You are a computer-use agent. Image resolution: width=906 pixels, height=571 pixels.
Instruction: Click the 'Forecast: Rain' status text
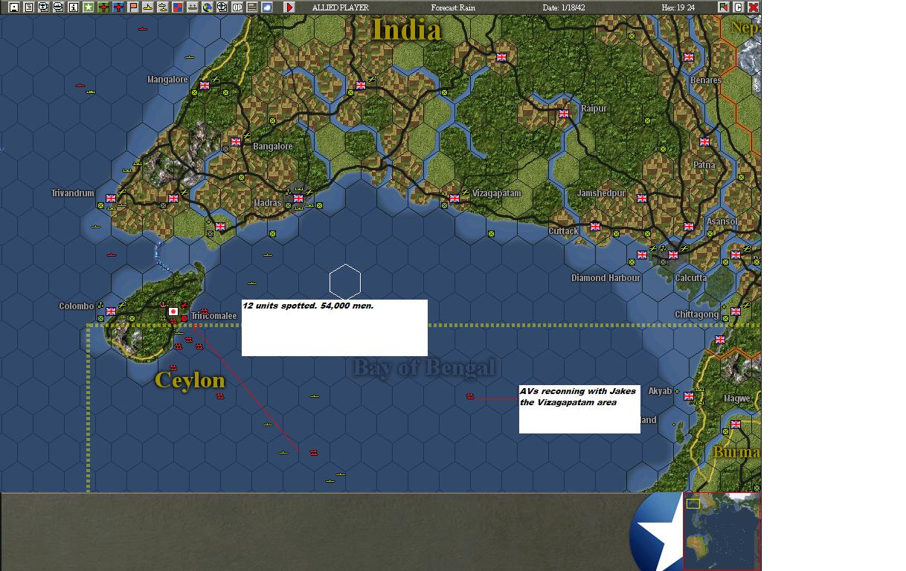click(x=453, y=7)
